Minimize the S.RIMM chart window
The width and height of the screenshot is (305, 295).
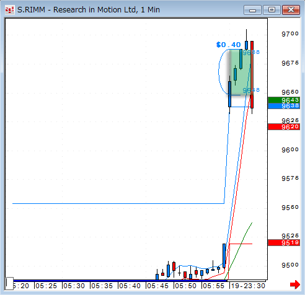(252, 10)
